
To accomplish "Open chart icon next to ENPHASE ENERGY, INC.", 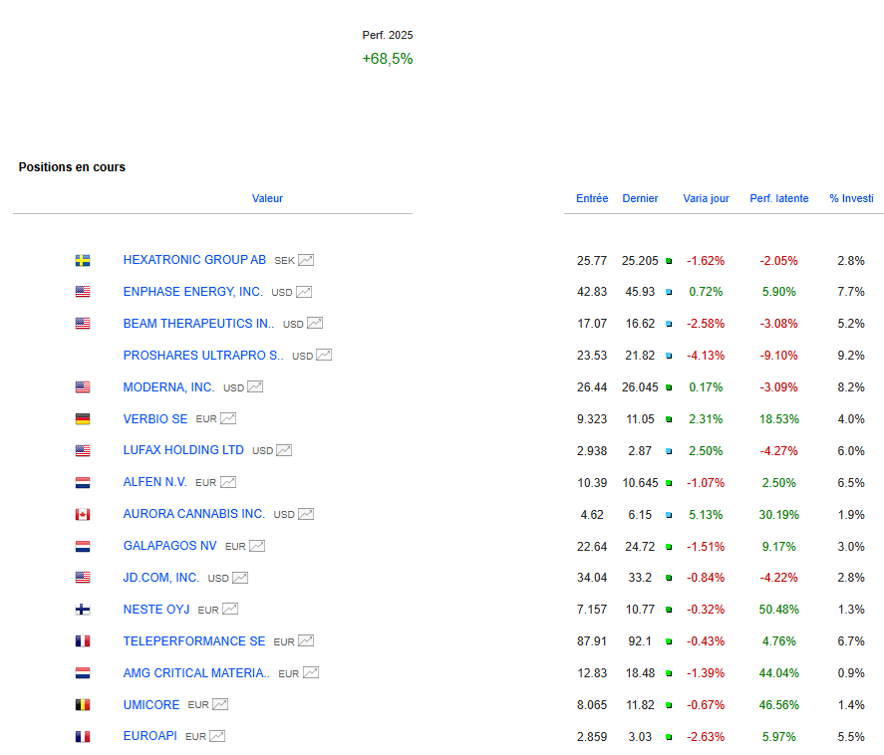I will [304, 292].
